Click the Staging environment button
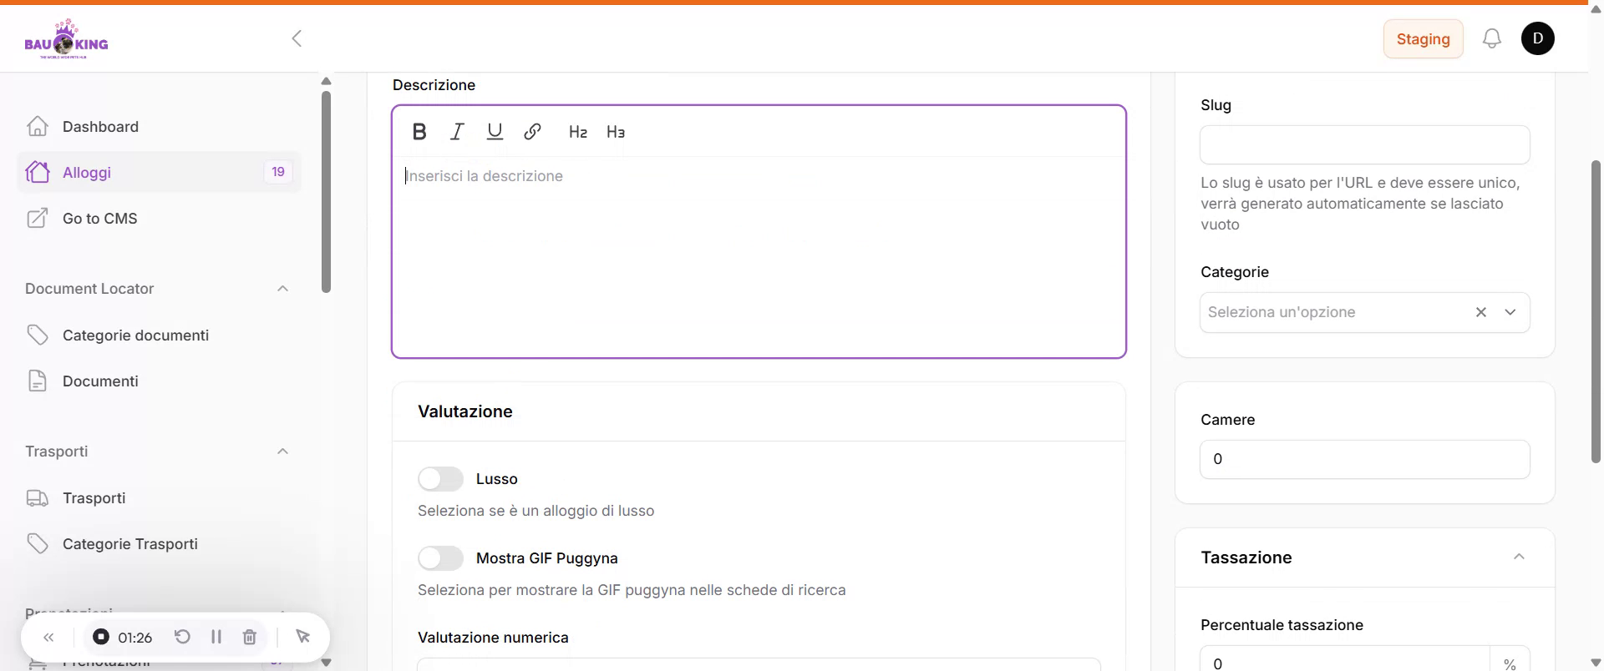Screen dimensions: 1604x671 (1424, 38)
